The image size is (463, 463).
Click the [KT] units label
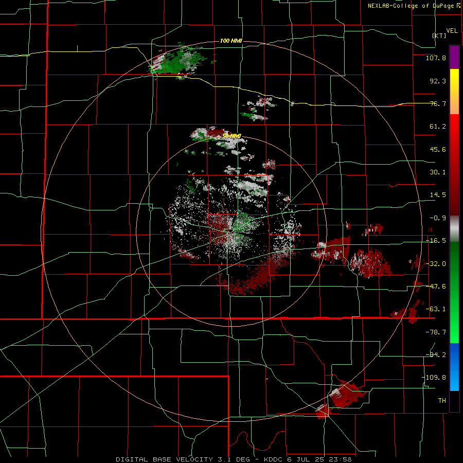[x=439, y=35]
